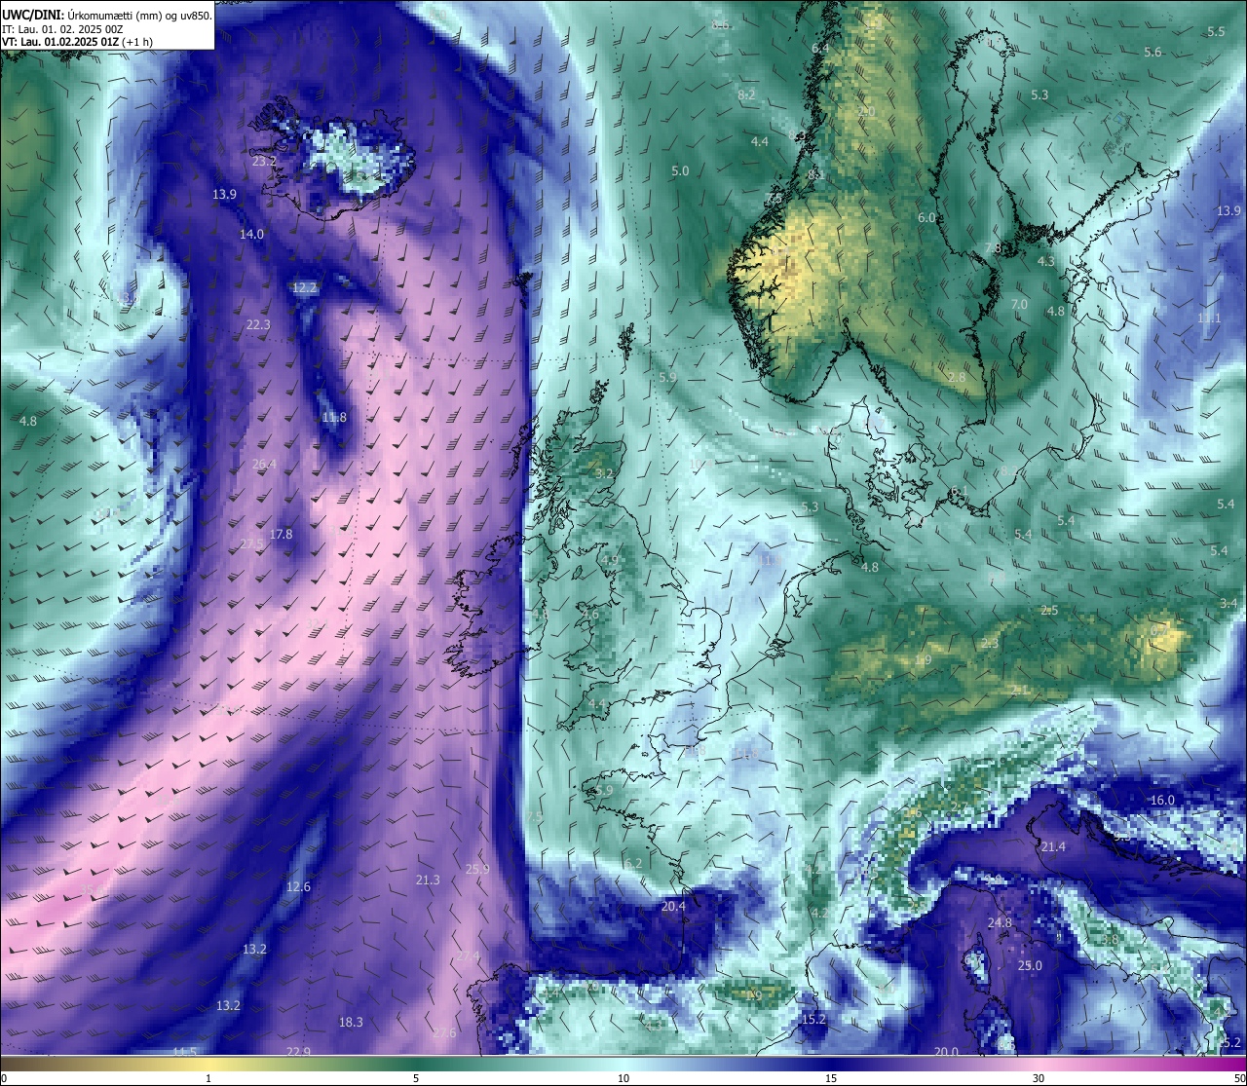Click the 25.0 value near Corsica
This screenshot has width=1247, height=1086.
1030,965
